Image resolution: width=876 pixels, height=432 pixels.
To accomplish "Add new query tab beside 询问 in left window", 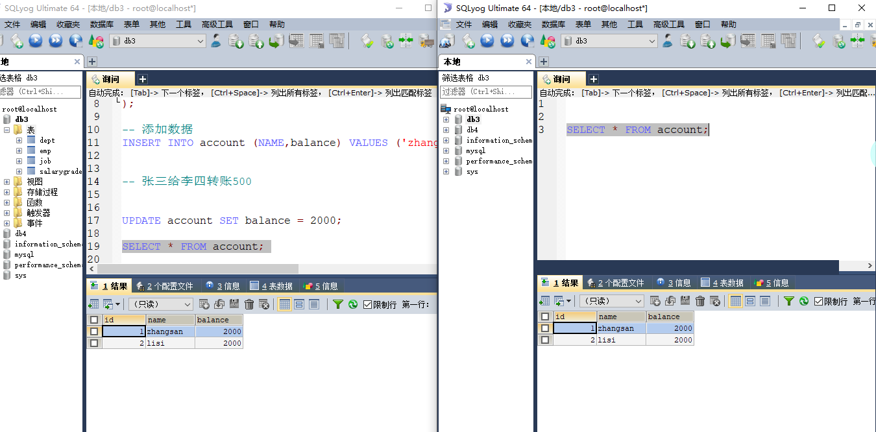I will tap(143, 79).
